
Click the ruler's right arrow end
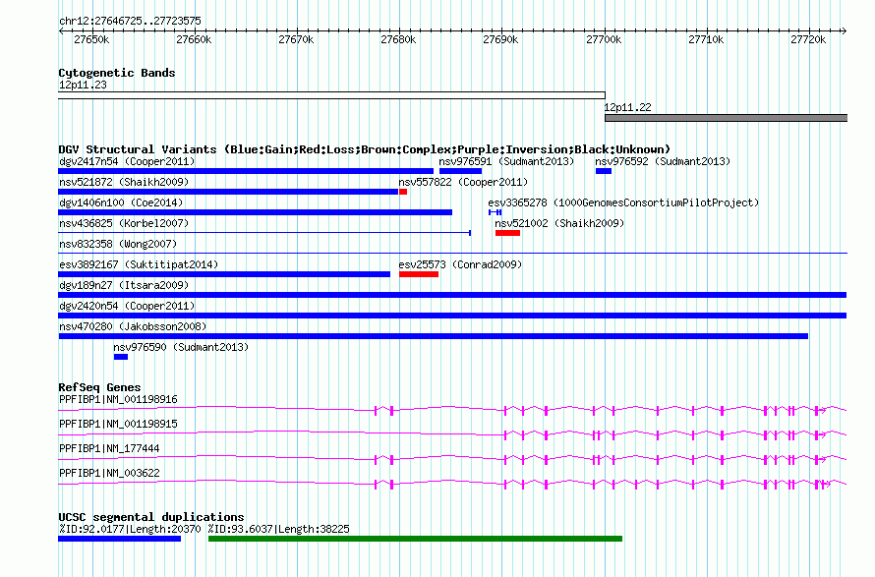coord(844,30)
